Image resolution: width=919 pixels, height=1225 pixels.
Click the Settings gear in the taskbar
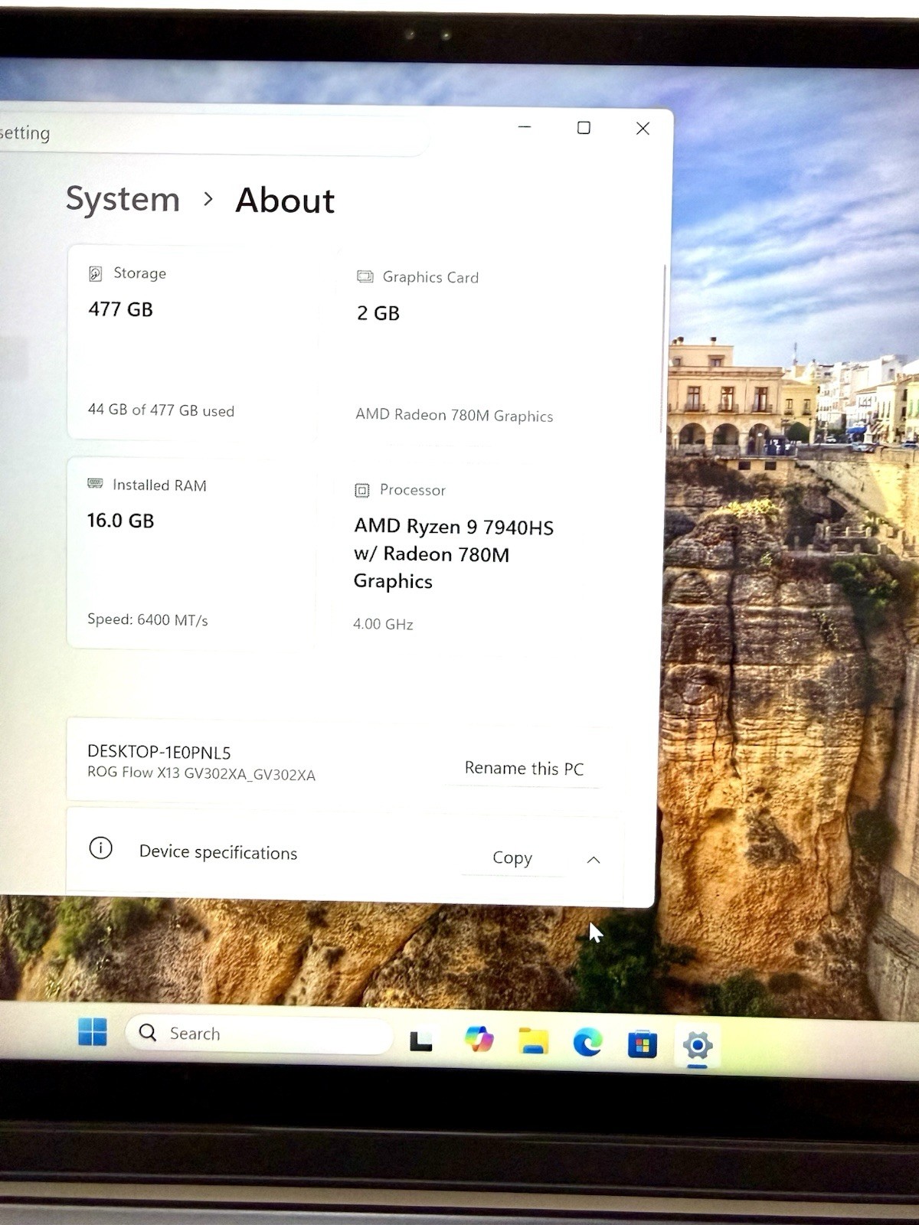697,1045
